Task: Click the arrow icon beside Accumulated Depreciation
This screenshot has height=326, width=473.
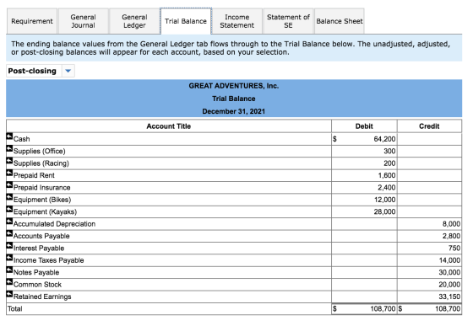Action: click(9, 221)
